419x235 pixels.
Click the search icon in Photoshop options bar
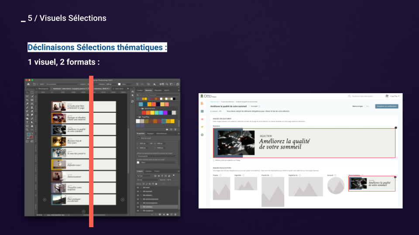click(x=167, y=84)
